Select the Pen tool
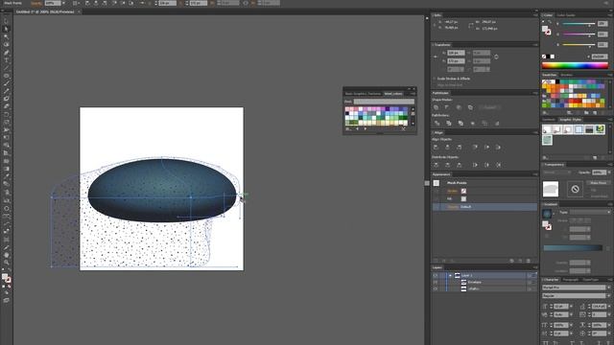Image resolution: width=614 pixels, height=345 pixels. (6, 53)
